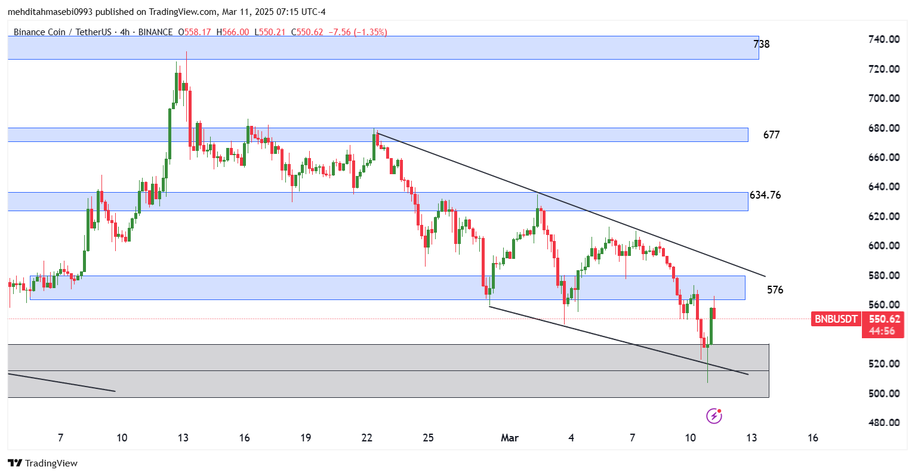Click the open value O558.17
Viewport: 915px width, 476px height.
point(195,32)
